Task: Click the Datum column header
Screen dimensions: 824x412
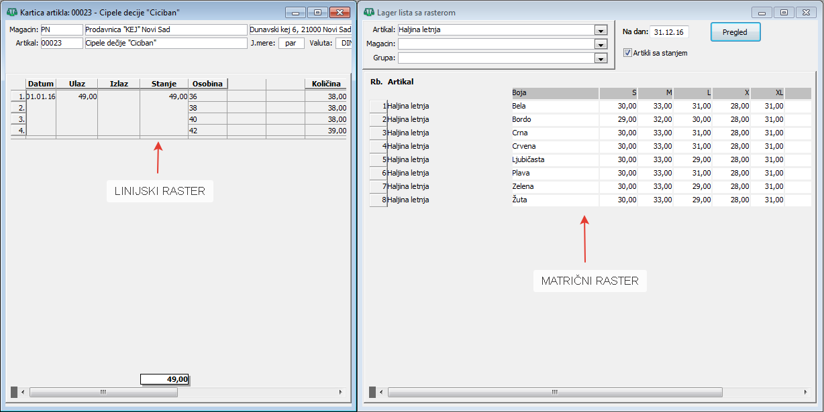Action: (x=40, y=84)
